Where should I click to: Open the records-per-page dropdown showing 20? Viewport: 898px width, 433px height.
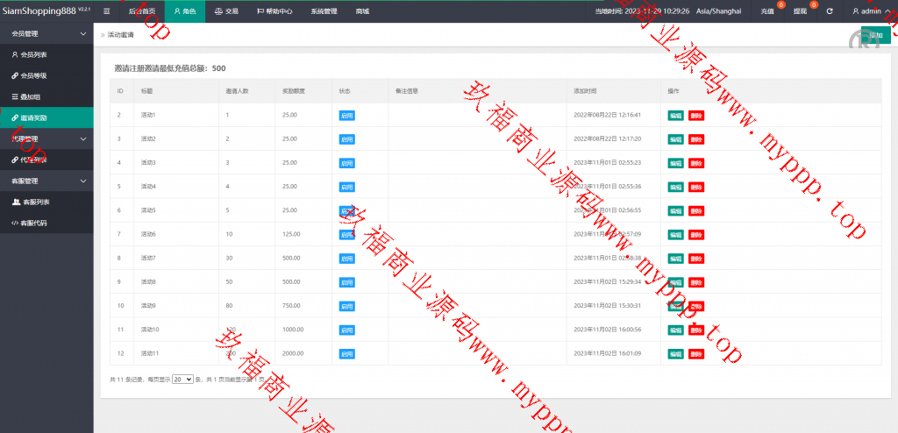182,380
